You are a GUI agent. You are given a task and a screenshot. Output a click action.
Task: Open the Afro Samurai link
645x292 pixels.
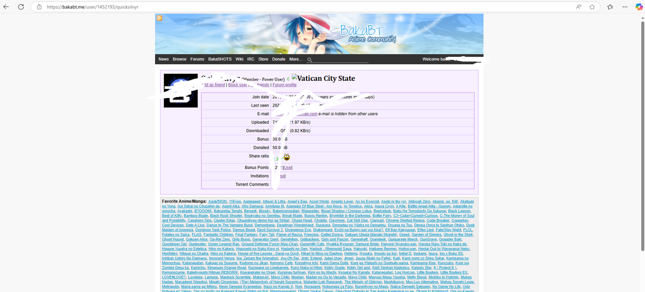(252, 207)
